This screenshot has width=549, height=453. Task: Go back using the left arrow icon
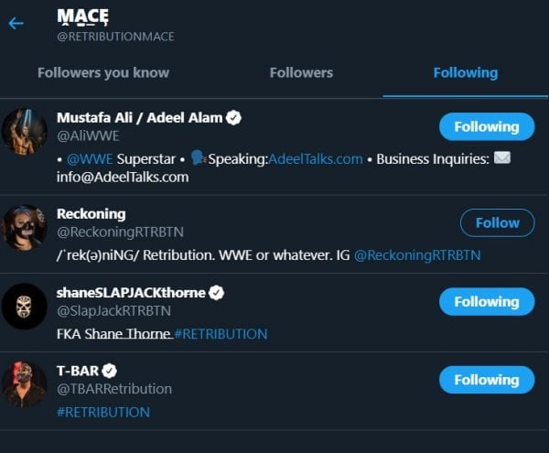[x=16, y=23]
